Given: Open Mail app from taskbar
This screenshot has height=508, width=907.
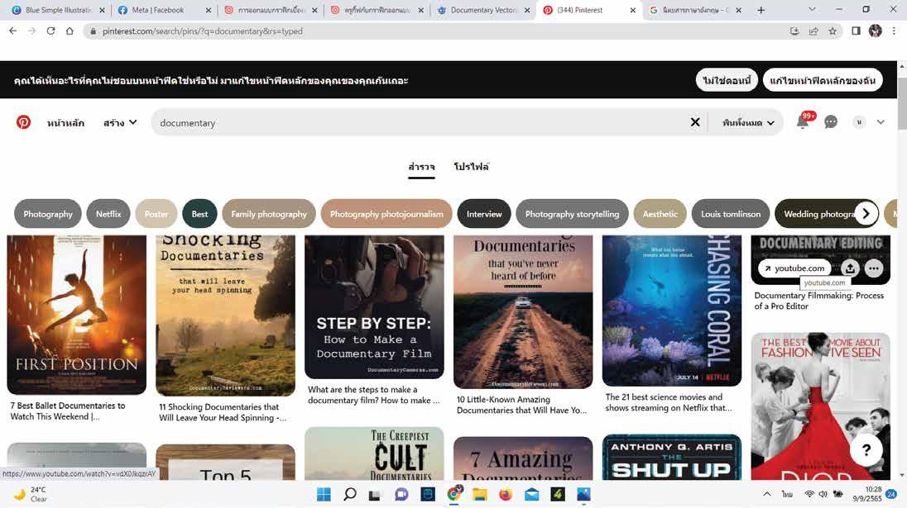Looking at the screenshot, I should point(531,494).
